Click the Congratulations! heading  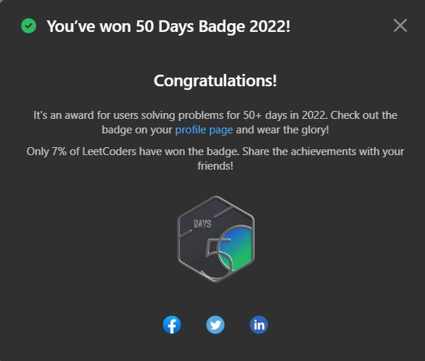(215, 80)
